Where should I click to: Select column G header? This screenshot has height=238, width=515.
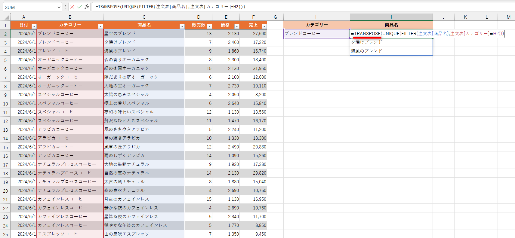(275, 17)
